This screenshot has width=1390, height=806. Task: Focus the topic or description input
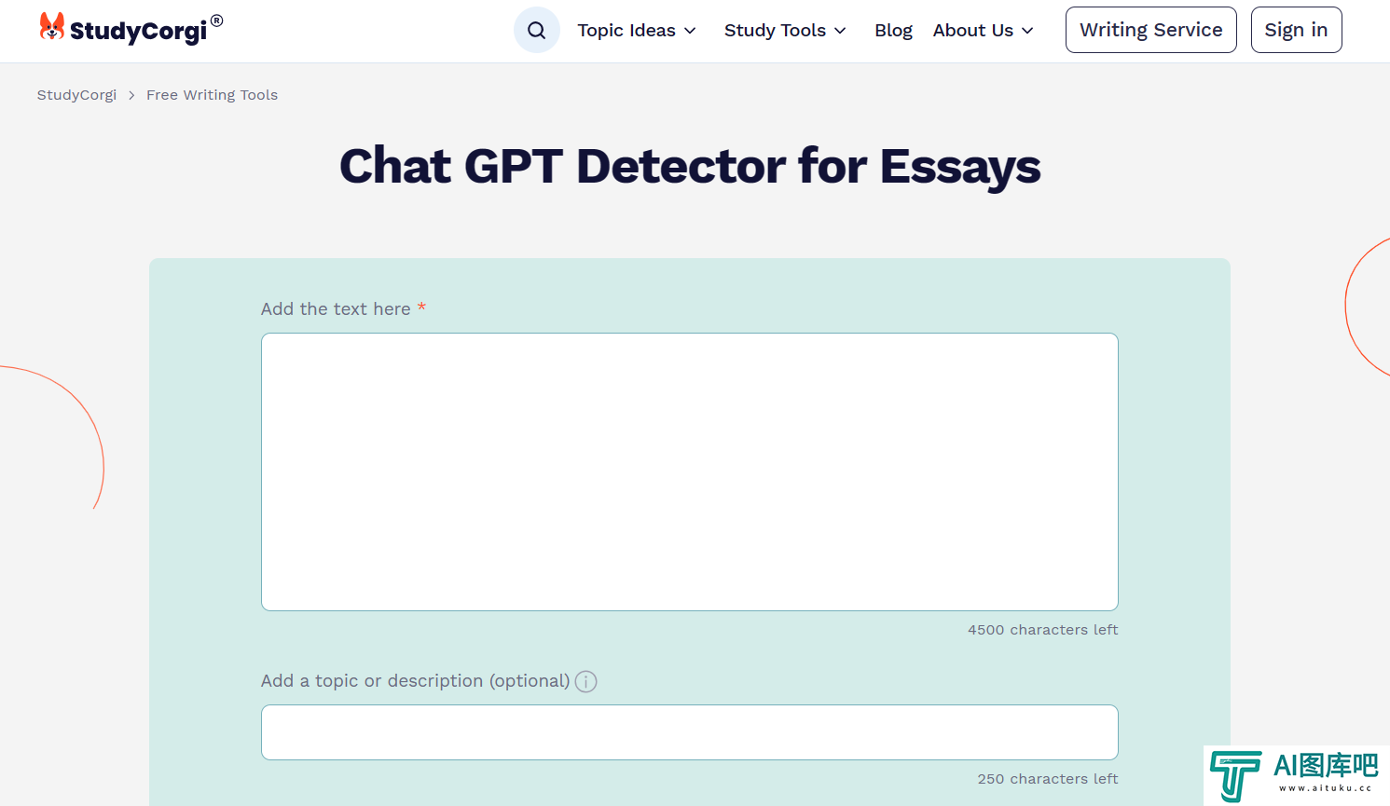click(x=690, y=732)
